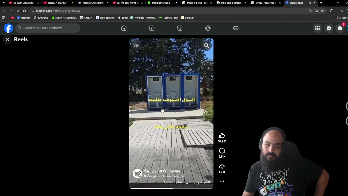Open the ChatGPT bookmark
Viewport: 348px width, 196px height.
click(86, 18)
